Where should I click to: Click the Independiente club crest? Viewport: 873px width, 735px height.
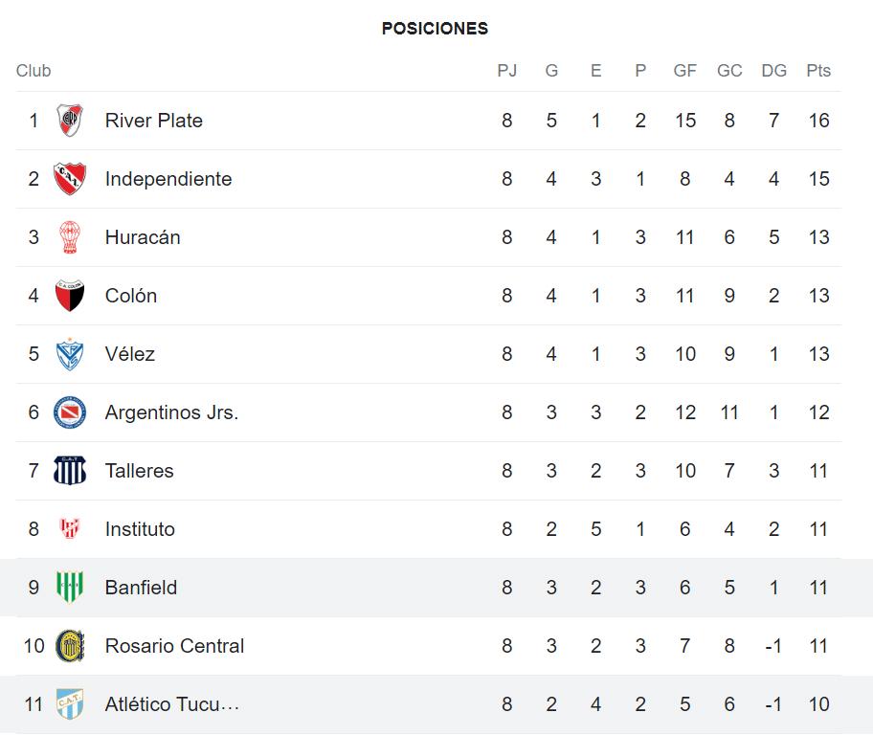[x=70, y=179]
